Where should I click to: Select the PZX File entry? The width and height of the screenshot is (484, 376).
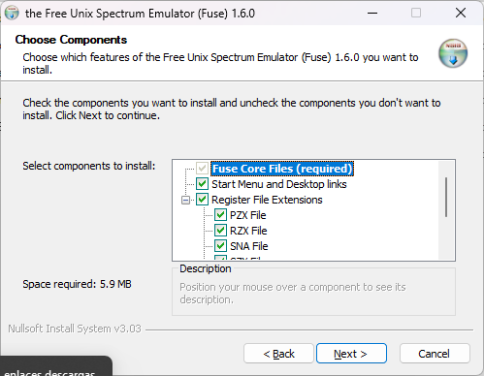pyautogui.click(x=248, y=215)
